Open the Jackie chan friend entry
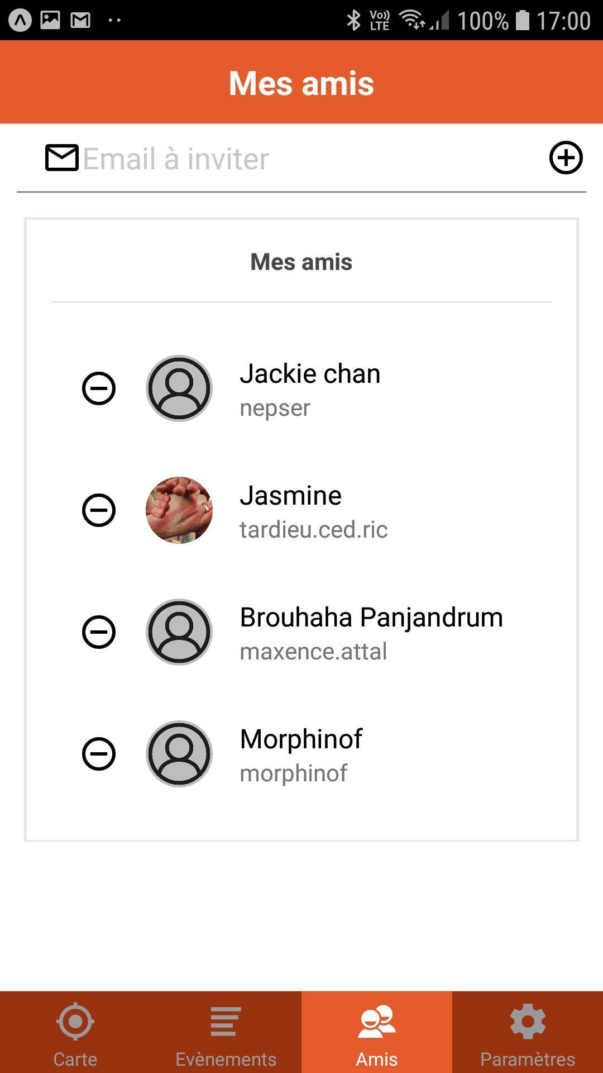 pyautogui.click(x=310, y=374)
